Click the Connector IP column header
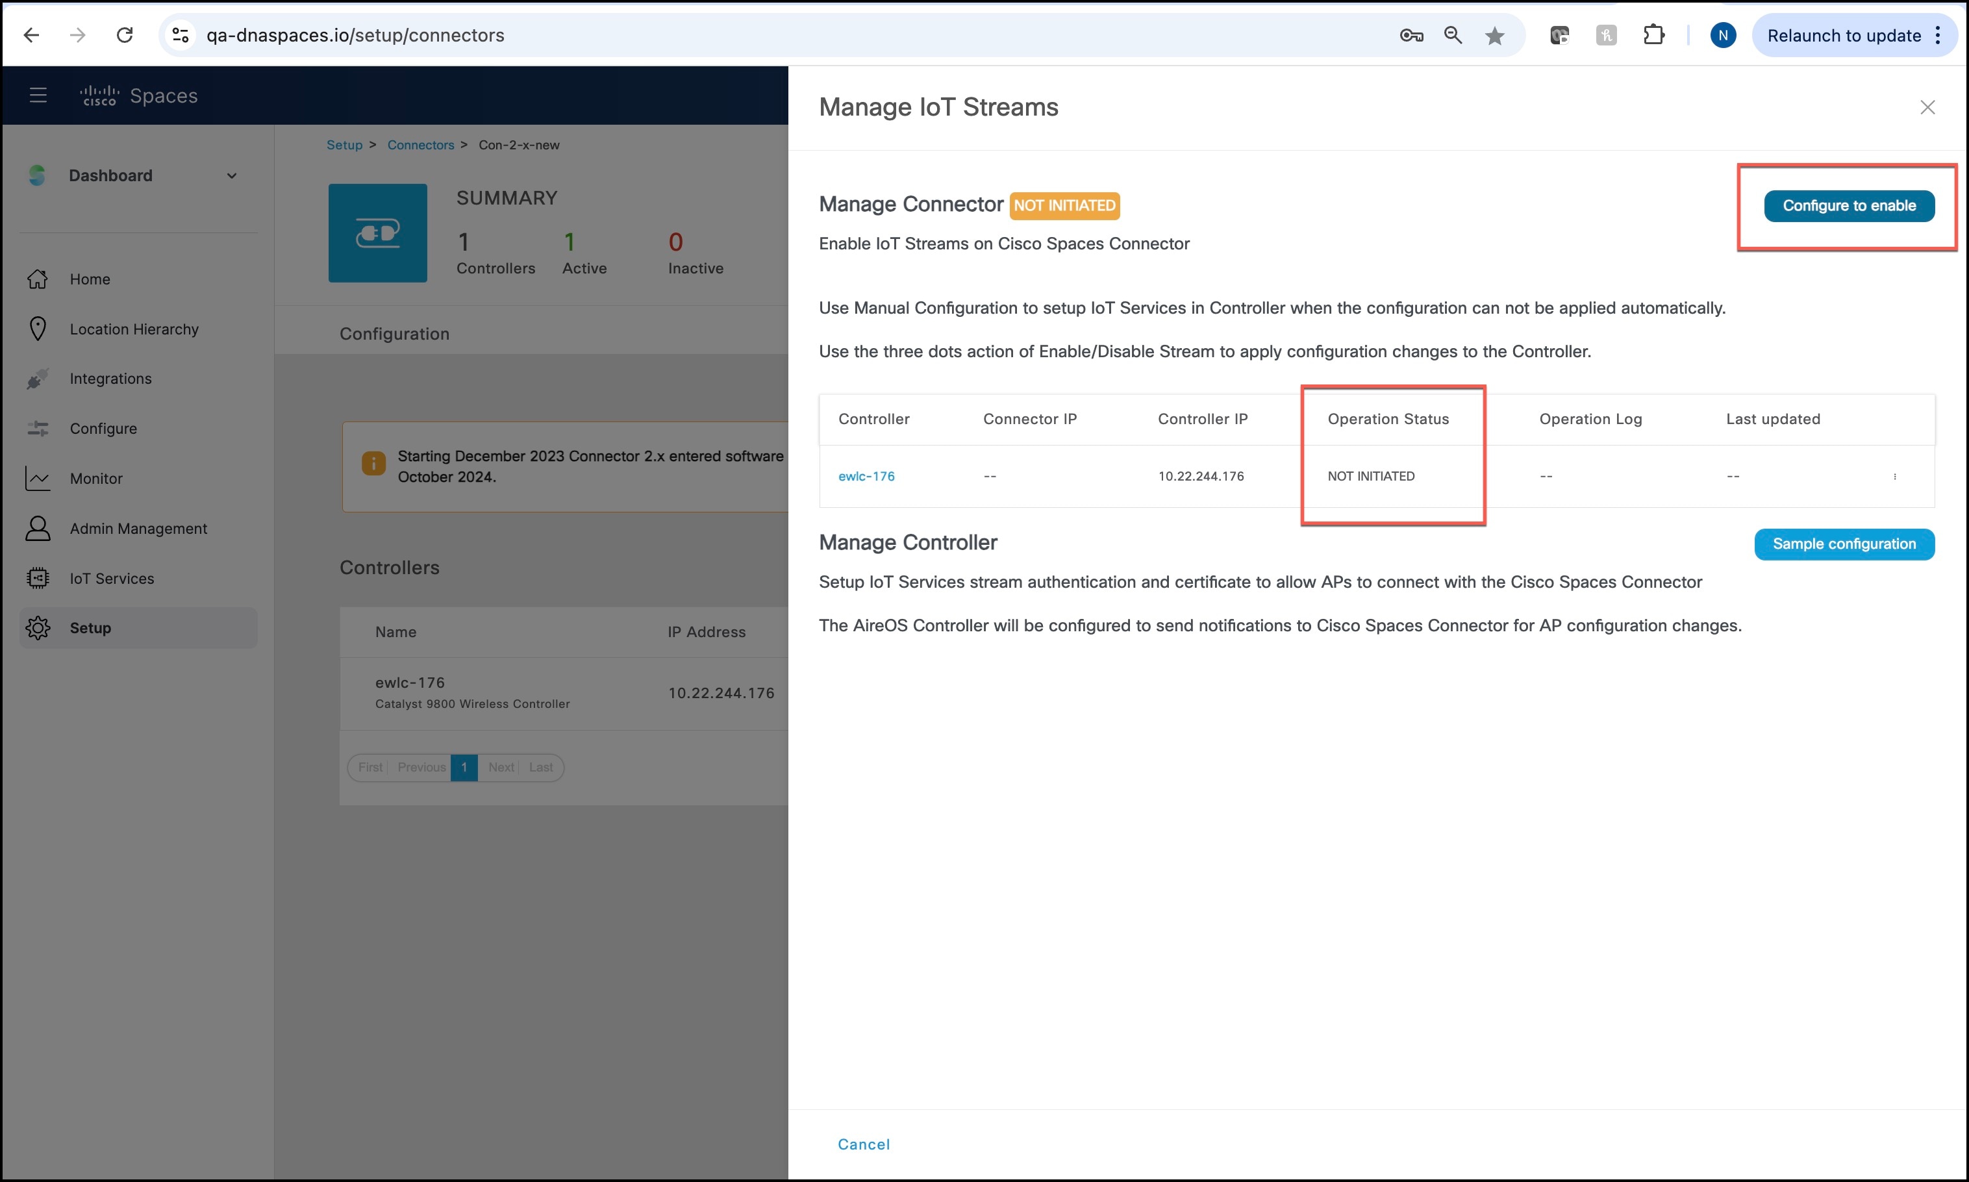 (1029, 419)
